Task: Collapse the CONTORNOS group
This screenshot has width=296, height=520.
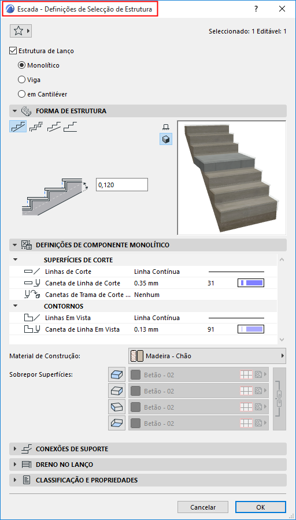Action: [16, 306]
